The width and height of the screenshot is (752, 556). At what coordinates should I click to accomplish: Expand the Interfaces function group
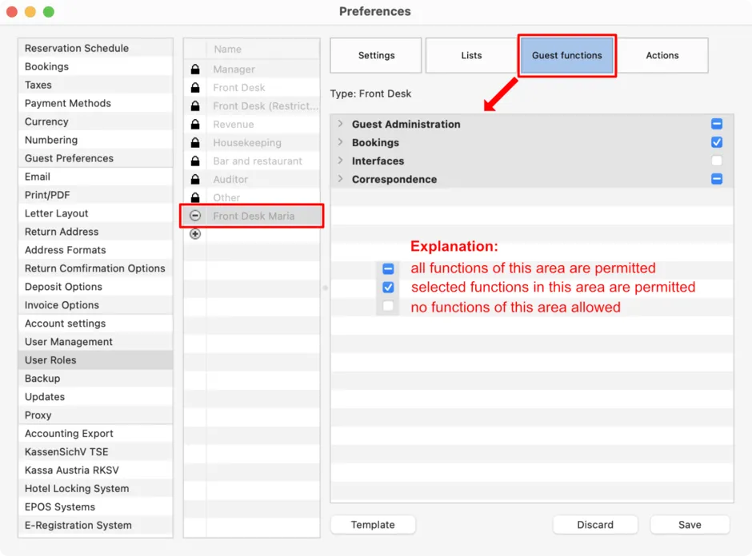[340, 160]
